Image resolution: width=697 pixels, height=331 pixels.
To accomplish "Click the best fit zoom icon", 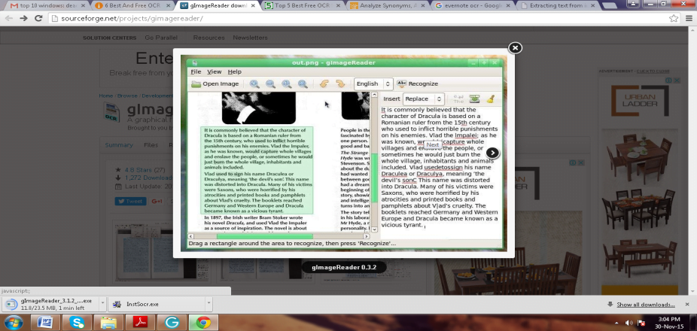I will pos(303,84).
